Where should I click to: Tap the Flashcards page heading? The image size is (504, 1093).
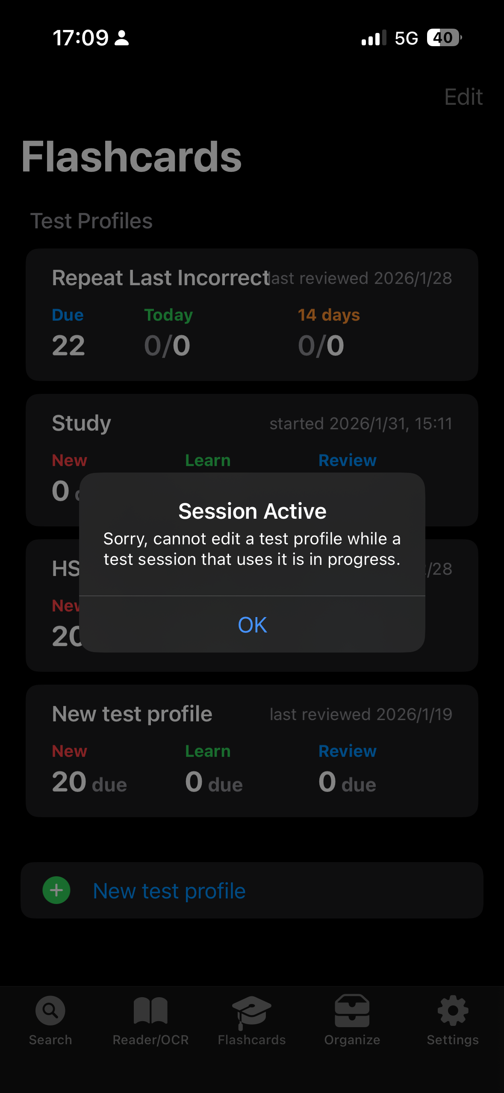(x=132, y=157)
